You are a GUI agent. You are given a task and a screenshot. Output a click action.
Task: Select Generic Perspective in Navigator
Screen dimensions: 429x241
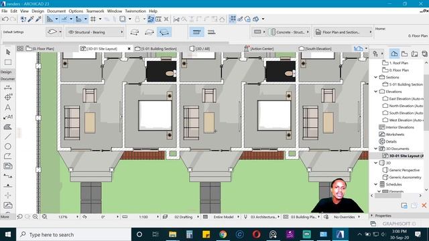[x=401, y=170]
